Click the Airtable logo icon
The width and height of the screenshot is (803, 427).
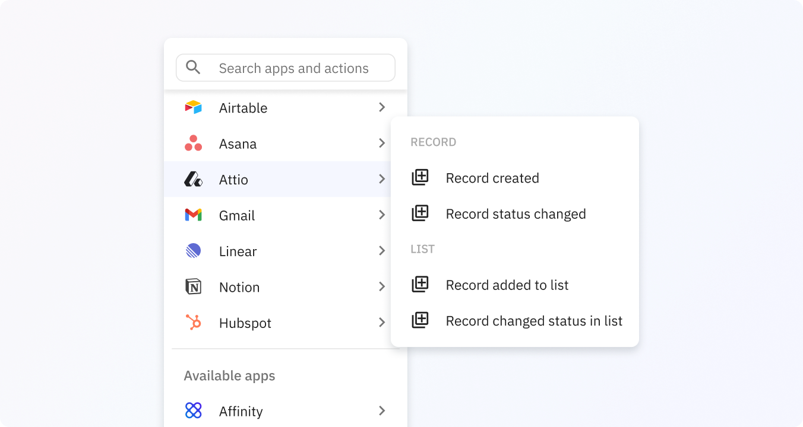194,107
